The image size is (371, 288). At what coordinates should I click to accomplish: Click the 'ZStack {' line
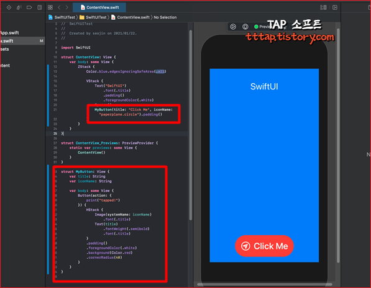[86, 67]
